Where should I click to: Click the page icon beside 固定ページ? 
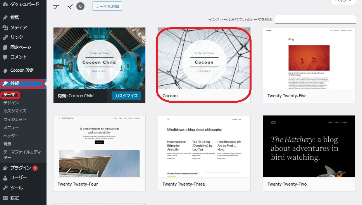point(5,47)
